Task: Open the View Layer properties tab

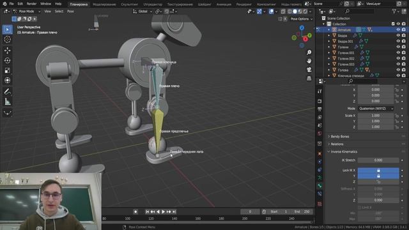Action: point(320,118)
